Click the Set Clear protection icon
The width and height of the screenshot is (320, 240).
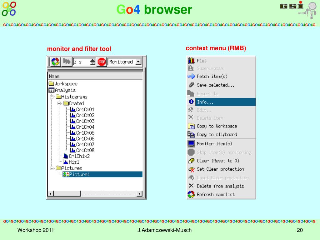coord(191,169)
